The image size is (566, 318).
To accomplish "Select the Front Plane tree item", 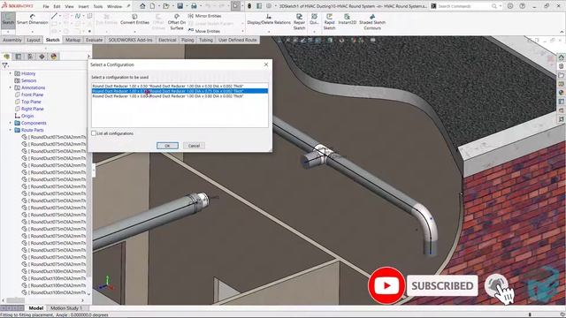I will tap(29, 95).
